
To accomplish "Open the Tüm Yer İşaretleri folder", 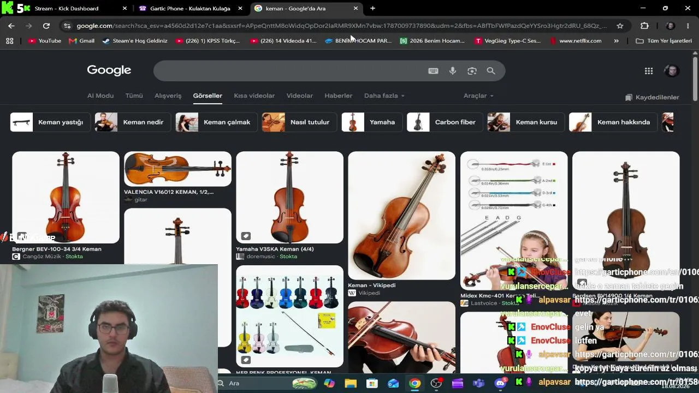I will [664, 41].
